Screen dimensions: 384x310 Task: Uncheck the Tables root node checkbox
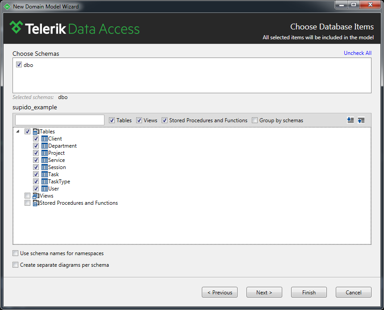tap(27, 132)
